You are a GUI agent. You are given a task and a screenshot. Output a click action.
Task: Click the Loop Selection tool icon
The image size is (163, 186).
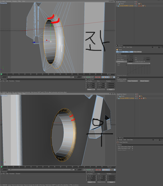pos(118,142)
